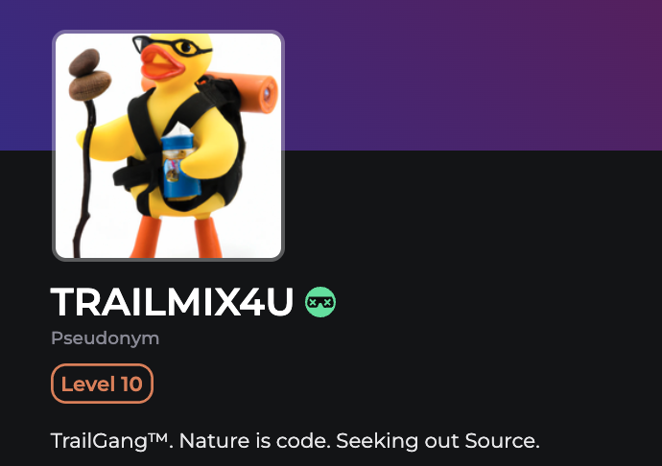
Task: Click the gray Pseudonym label
Action: [x=106, y=338]
